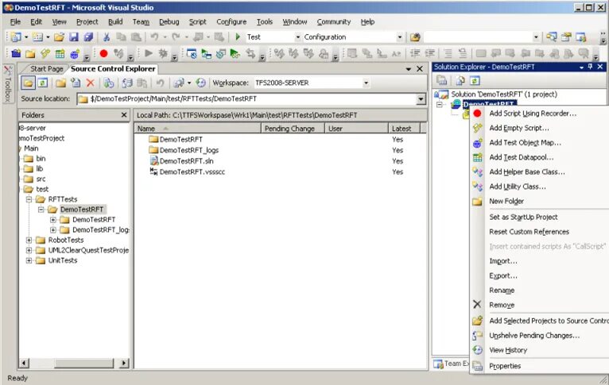Open the Find combo box dropdown arrow

[x=536, y=37]
